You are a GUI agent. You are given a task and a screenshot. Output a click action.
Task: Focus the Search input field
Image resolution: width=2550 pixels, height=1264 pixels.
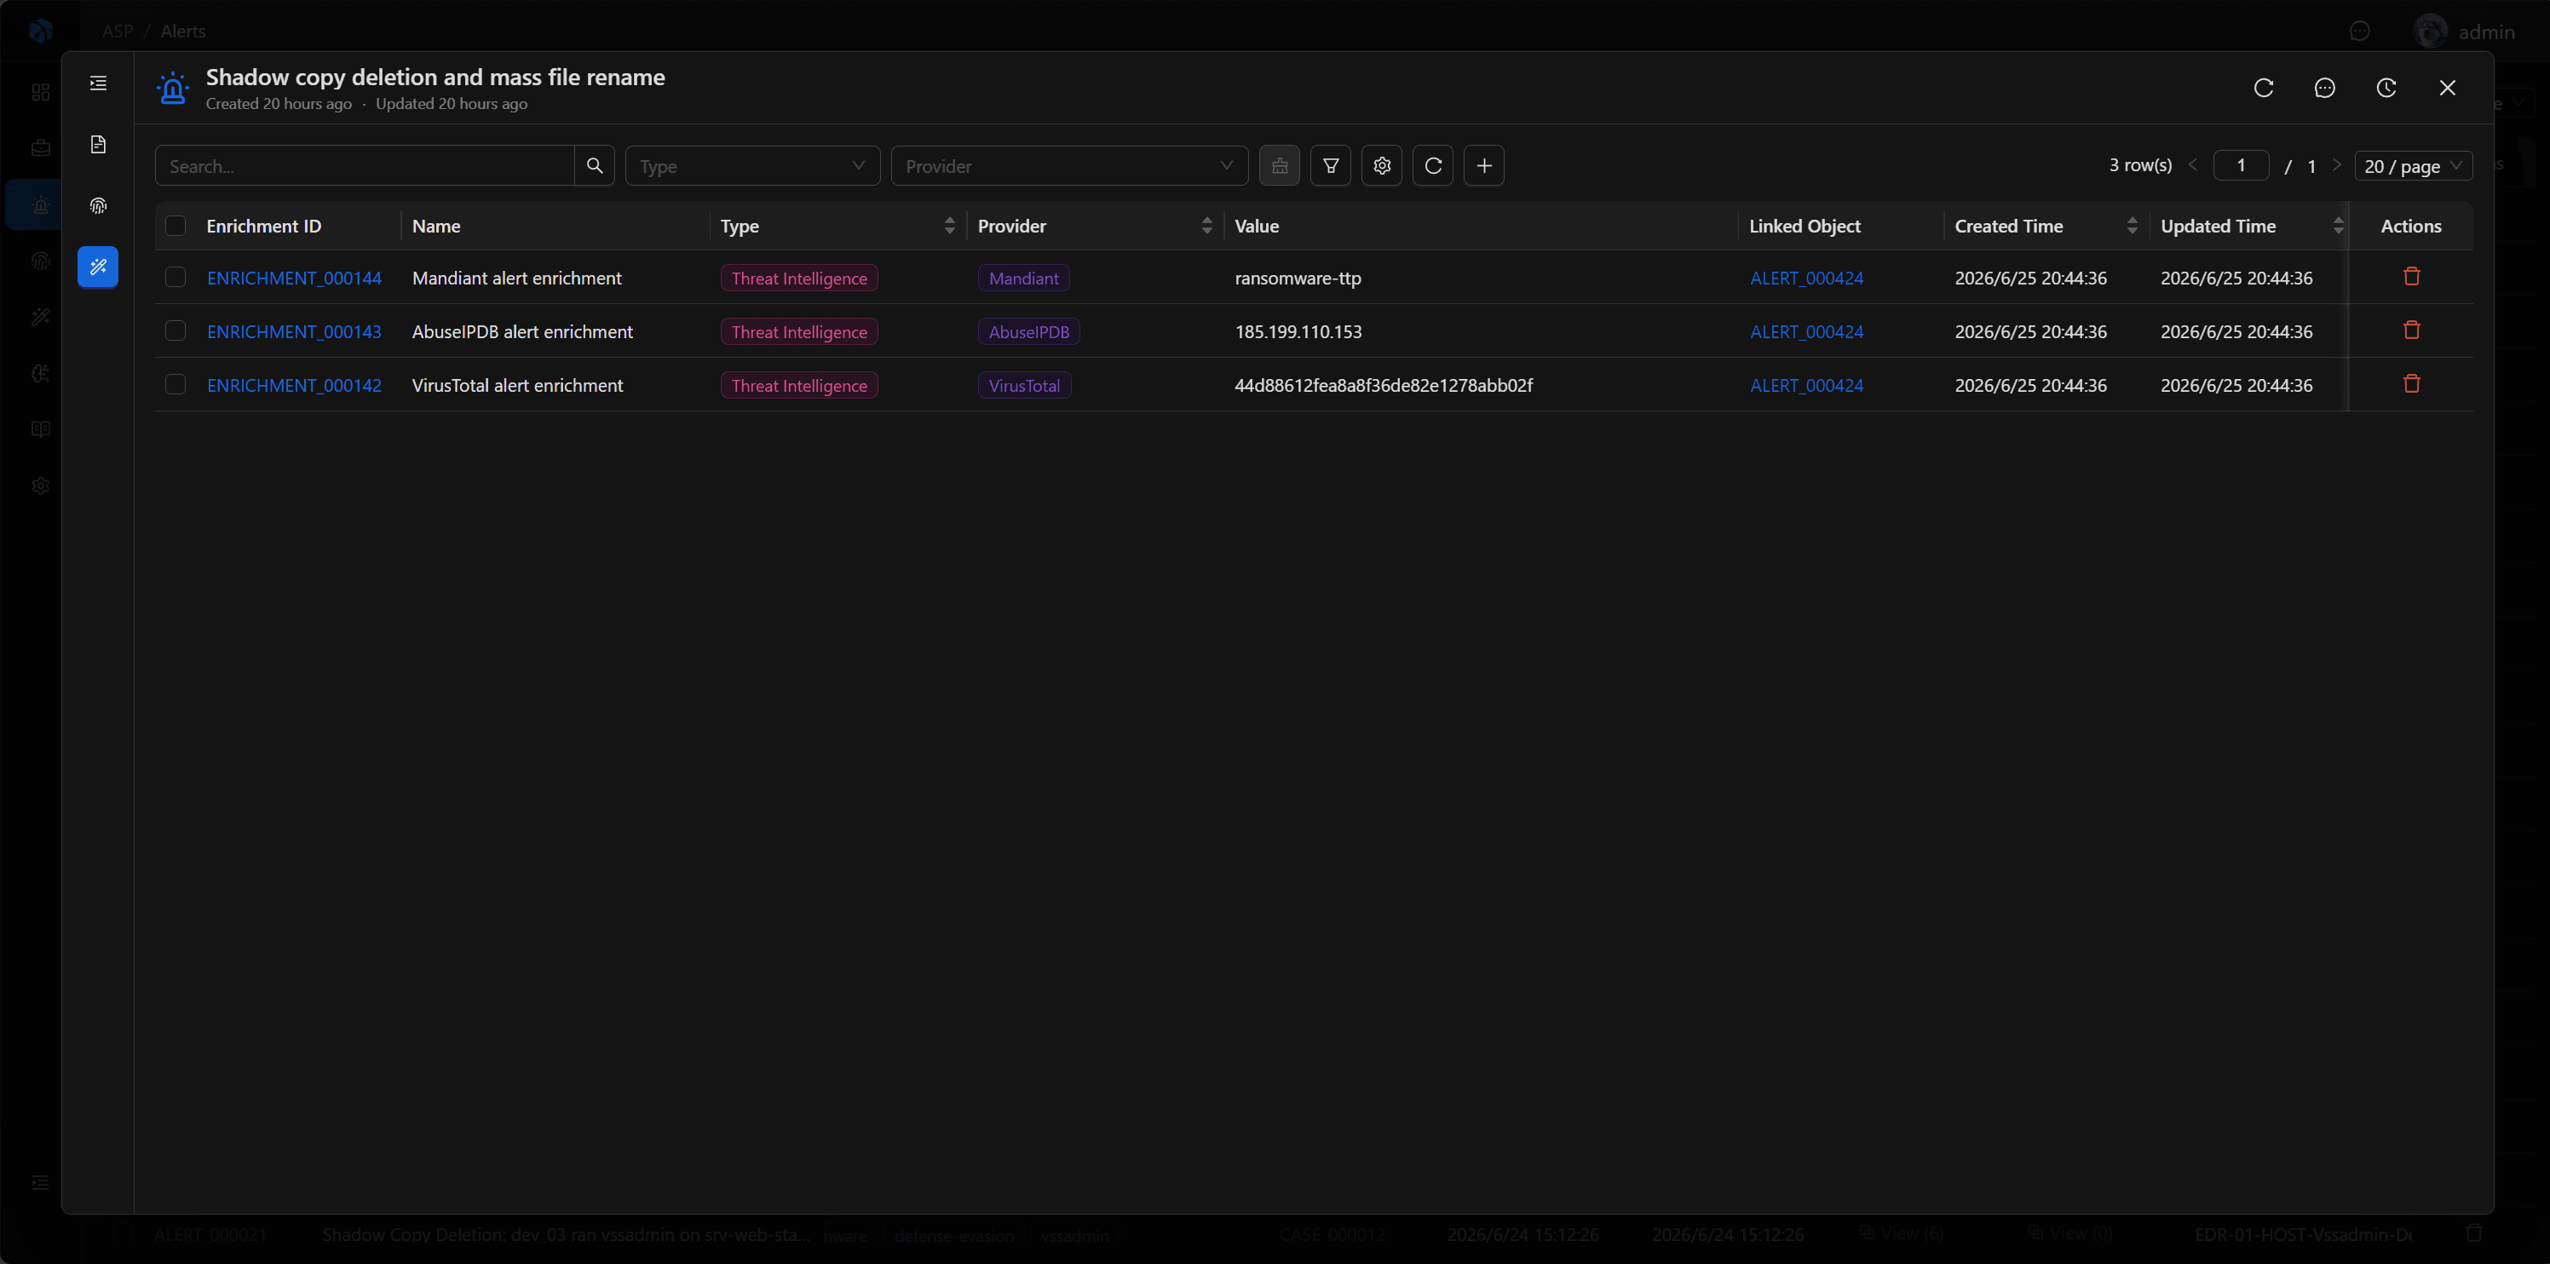366,165
